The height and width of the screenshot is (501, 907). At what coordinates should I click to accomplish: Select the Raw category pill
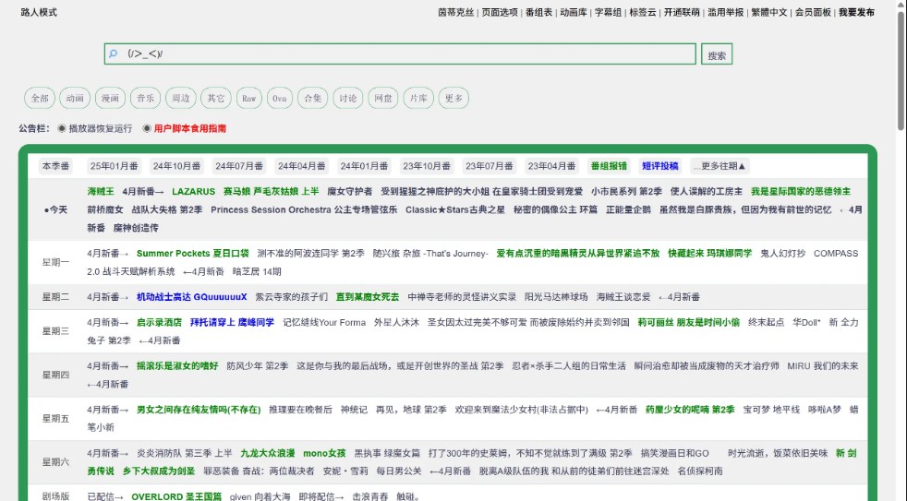click(248, 99)
